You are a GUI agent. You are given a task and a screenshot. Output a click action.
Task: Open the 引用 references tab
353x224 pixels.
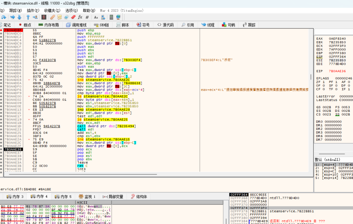pyautogui.click(x=188, y=25)
